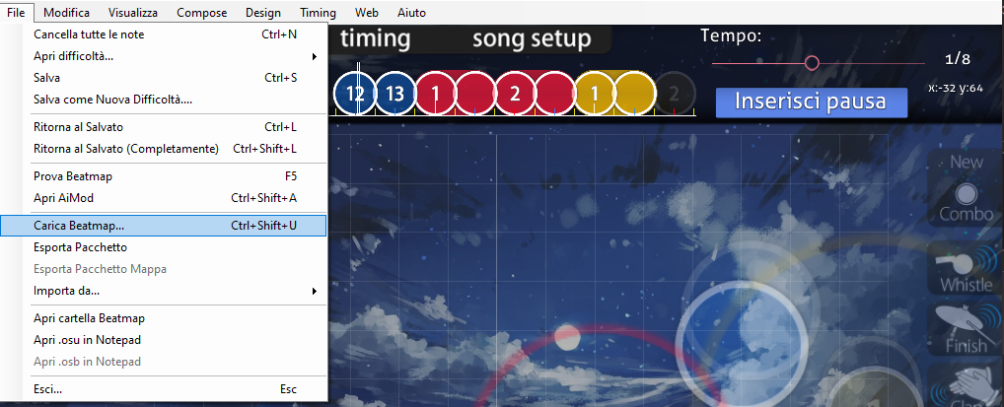Select yellow timeline circle numbered 1
The width and height of the screenshot is (1004, 407).
(594, 94)
